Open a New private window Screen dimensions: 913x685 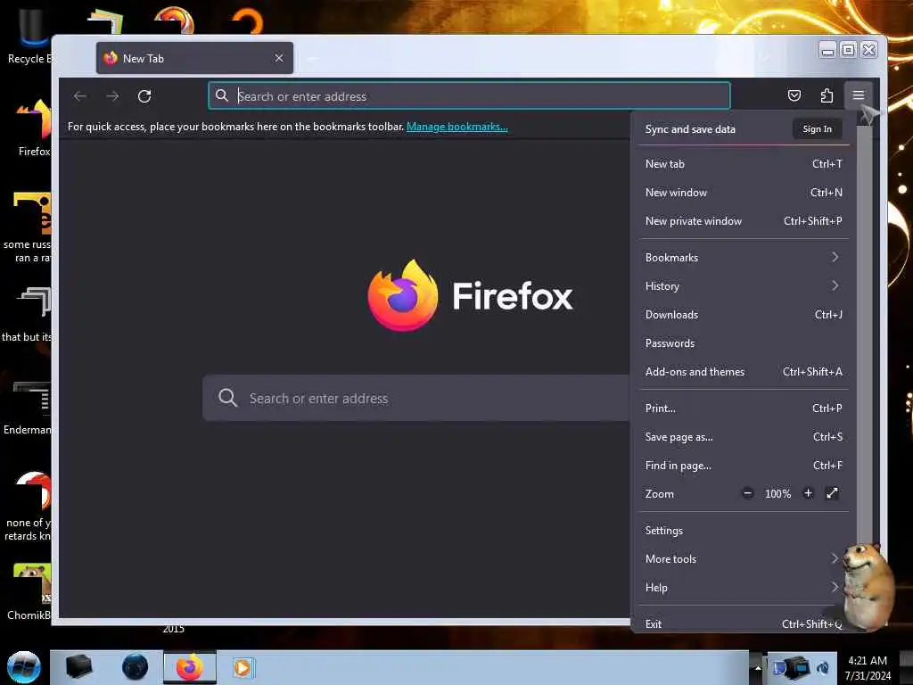click(x=744, y=221)
